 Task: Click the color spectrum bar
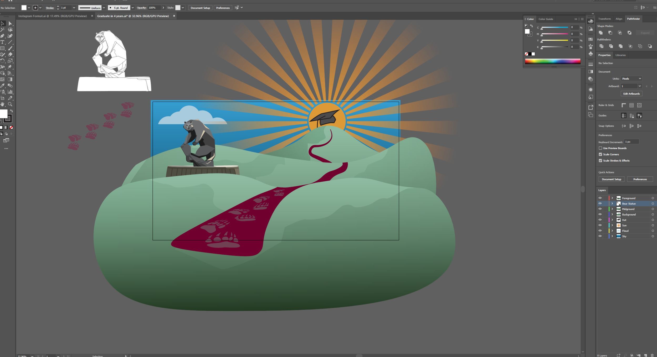click(x=552, y=61)
